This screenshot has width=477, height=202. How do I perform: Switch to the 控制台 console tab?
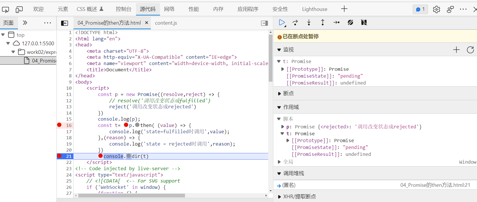pyautogui.click(x=123, y=9)
